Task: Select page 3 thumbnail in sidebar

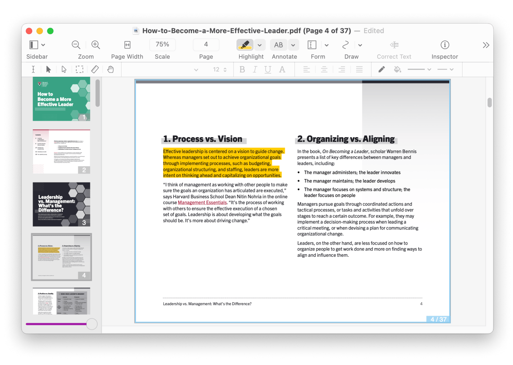Action: pyautogui.click(x=61, y=204)
